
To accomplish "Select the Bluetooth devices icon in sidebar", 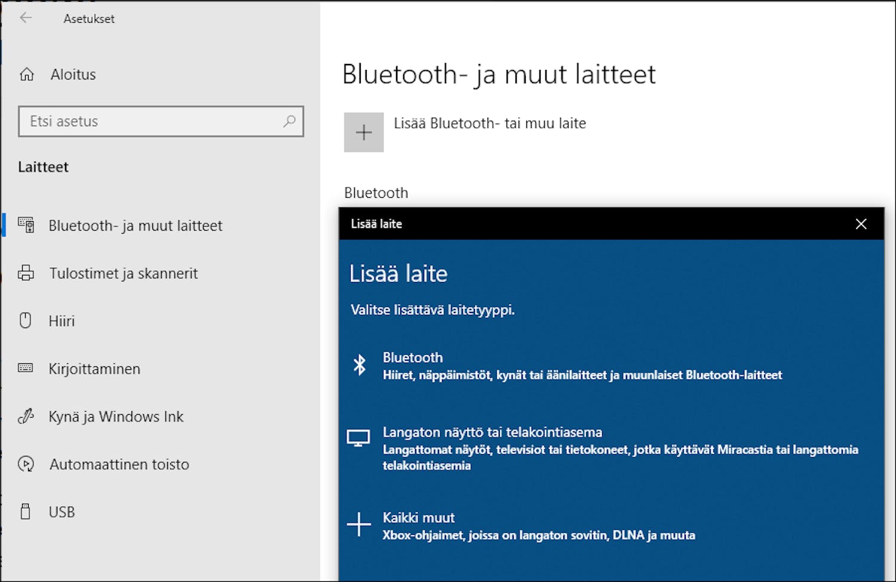I will click(26, 225).
